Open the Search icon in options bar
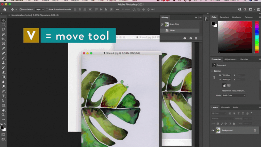Image resolution: width=261 pixels, height=147 pixels. tap(245, 9)
